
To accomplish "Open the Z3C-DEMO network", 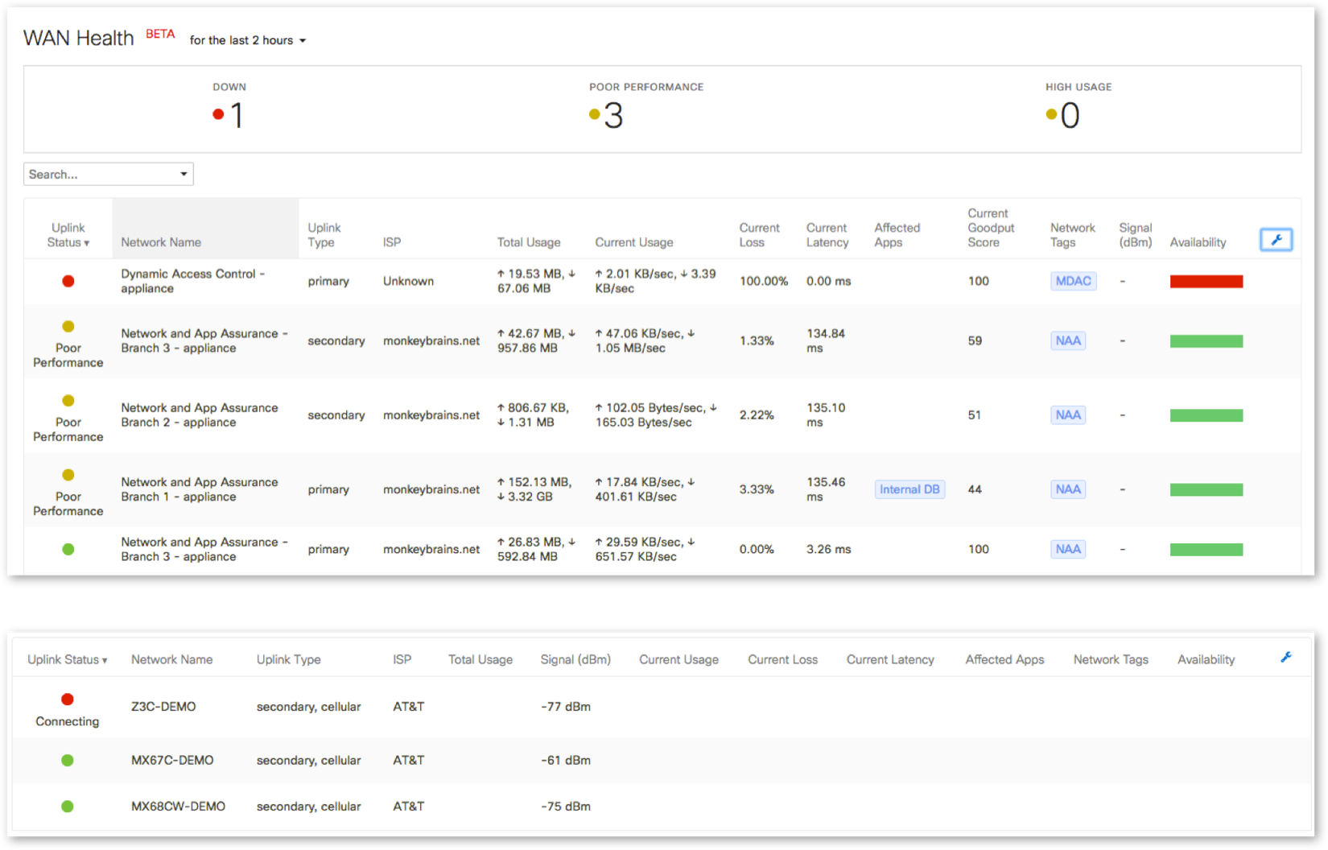I will 163,707.
